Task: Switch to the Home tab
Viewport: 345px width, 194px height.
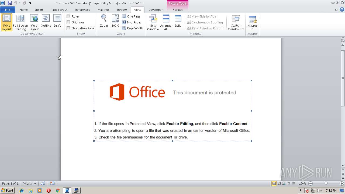Action: point(24,10)
